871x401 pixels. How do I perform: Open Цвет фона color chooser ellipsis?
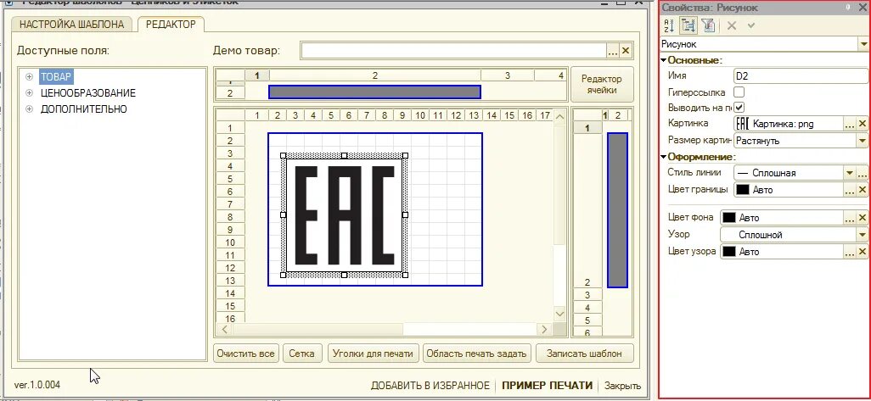[x=849, y=218]
